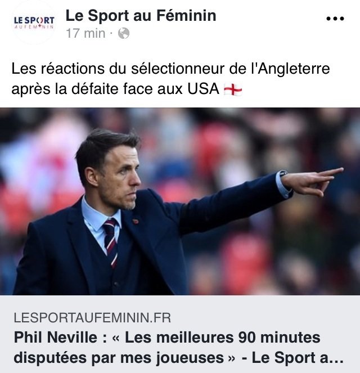Open the Le Sport au Féminin page name
Image resolution: width=360 pixels, height=373 pixels.
(141, 15)
